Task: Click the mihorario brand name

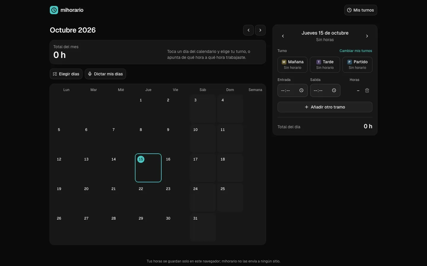Action: click(72, 10)
